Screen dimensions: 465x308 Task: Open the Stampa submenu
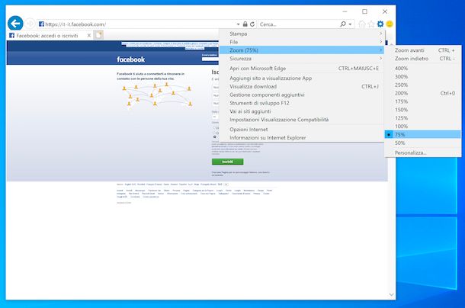point(302,34)
